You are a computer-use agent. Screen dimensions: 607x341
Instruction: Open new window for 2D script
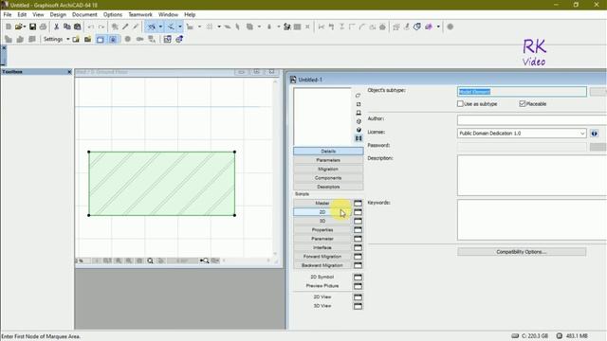click(358, 212)
